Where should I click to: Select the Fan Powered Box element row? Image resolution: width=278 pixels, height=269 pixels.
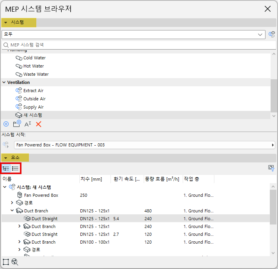(x=135, y=195)
